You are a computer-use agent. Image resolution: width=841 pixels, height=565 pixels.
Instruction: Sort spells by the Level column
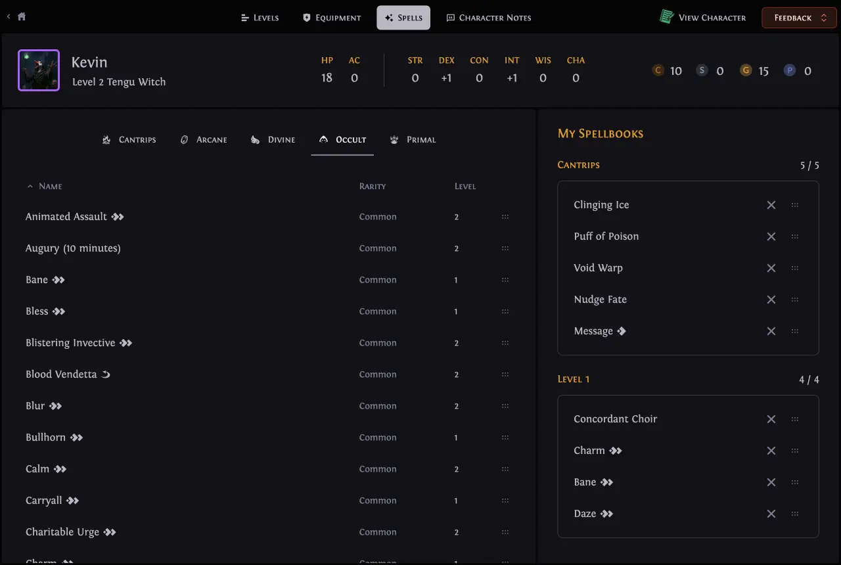coord(465,187)
